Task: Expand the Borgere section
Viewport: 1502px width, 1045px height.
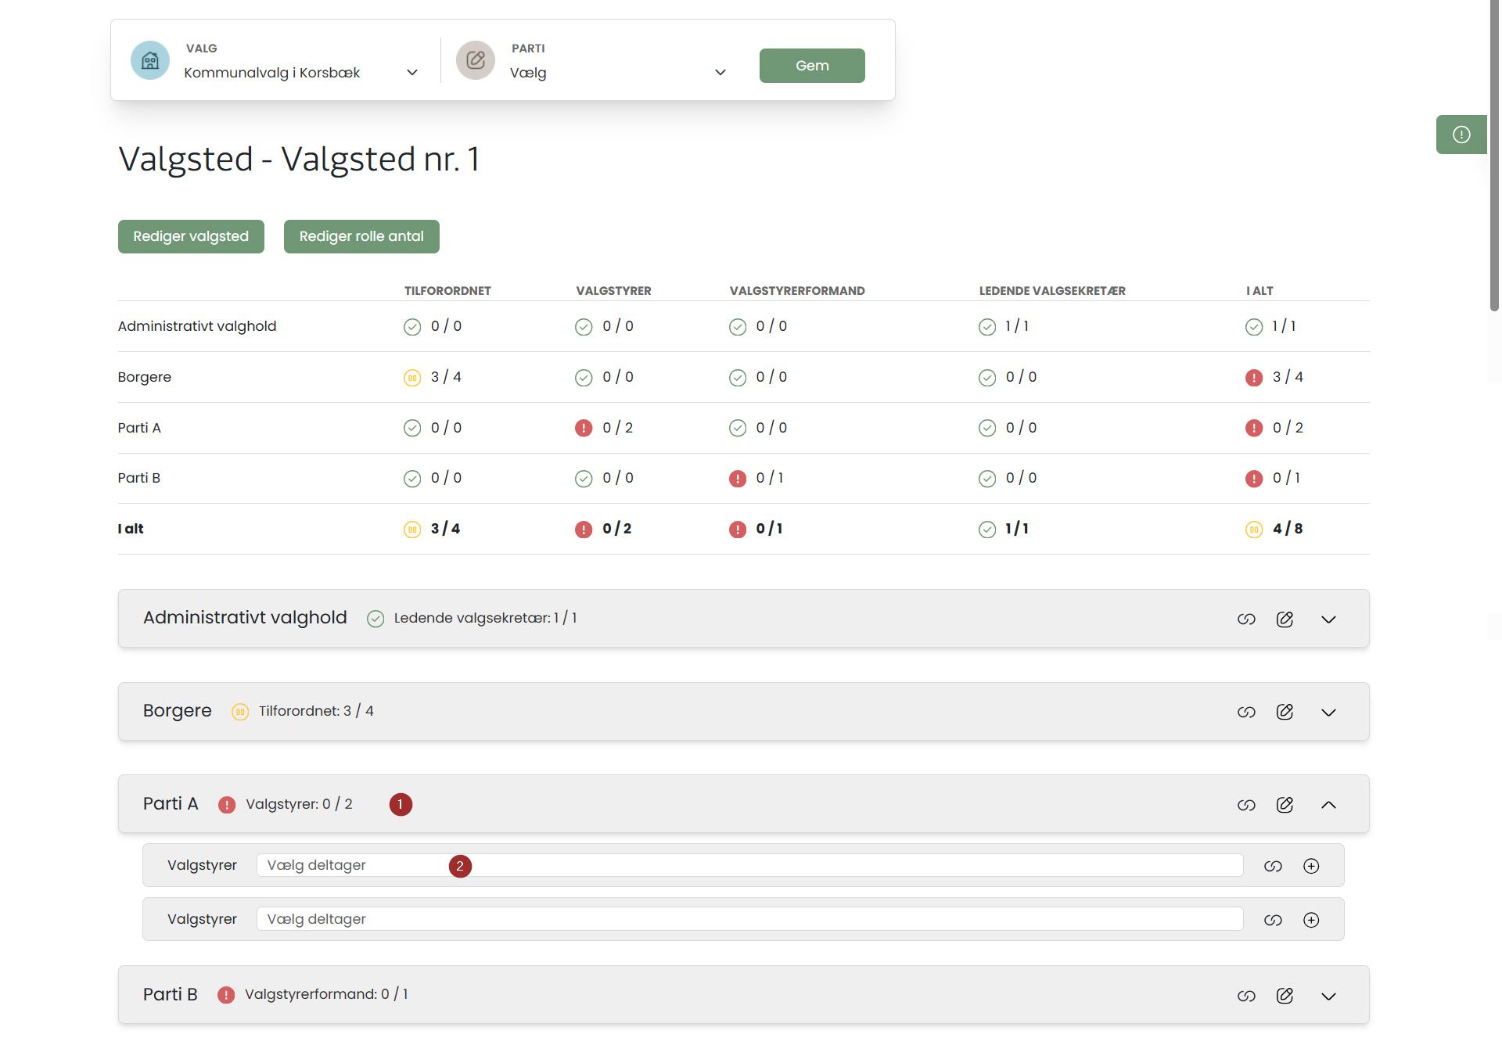Action: pos(1328,712)
